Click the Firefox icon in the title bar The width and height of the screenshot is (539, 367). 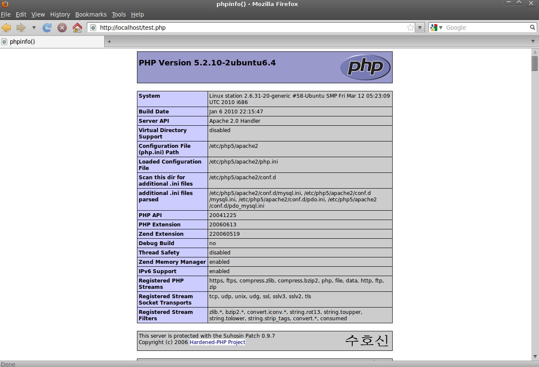(x=4, y=4)
